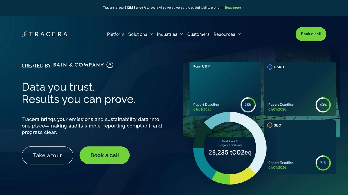Click the CSRD round badge icon
Screen dimensions: 348x195
[270, 67]
